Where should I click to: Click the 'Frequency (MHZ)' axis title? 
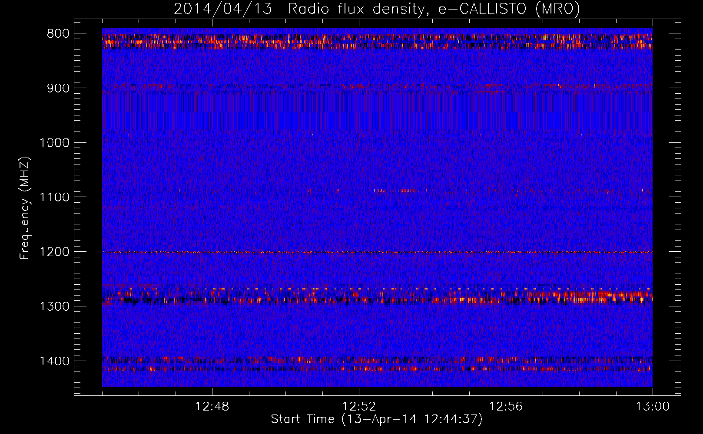point(25,208)
